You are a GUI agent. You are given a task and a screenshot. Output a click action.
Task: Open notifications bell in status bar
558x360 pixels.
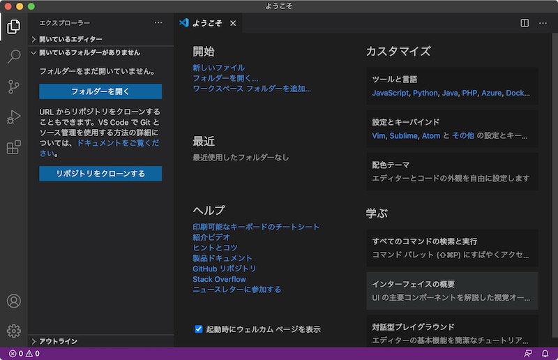pos(545,354)
